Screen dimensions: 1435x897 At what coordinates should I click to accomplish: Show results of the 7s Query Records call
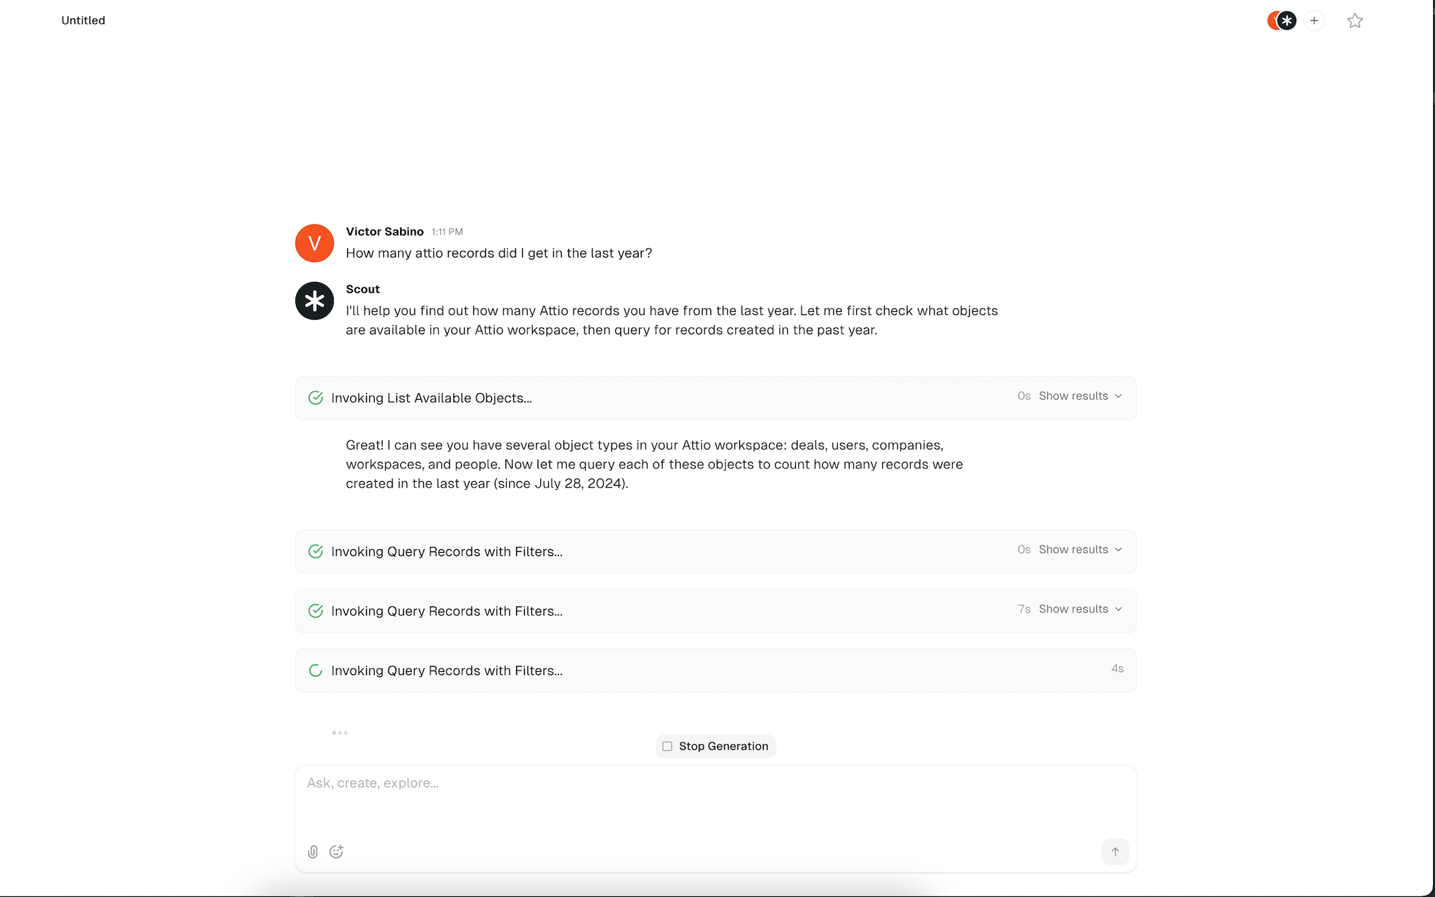click(1080, 609)
